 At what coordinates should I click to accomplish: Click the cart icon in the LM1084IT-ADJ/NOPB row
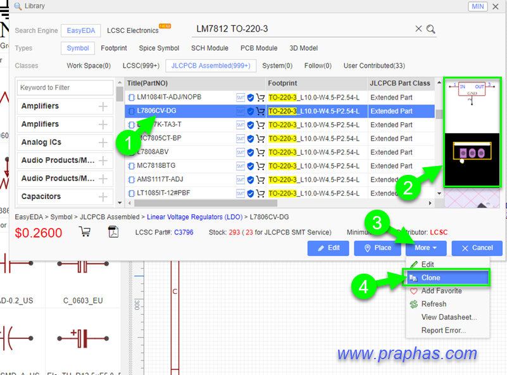tap(260, 98)
